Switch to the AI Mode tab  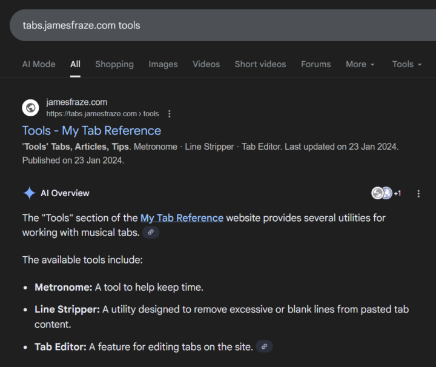coord(39,64)
